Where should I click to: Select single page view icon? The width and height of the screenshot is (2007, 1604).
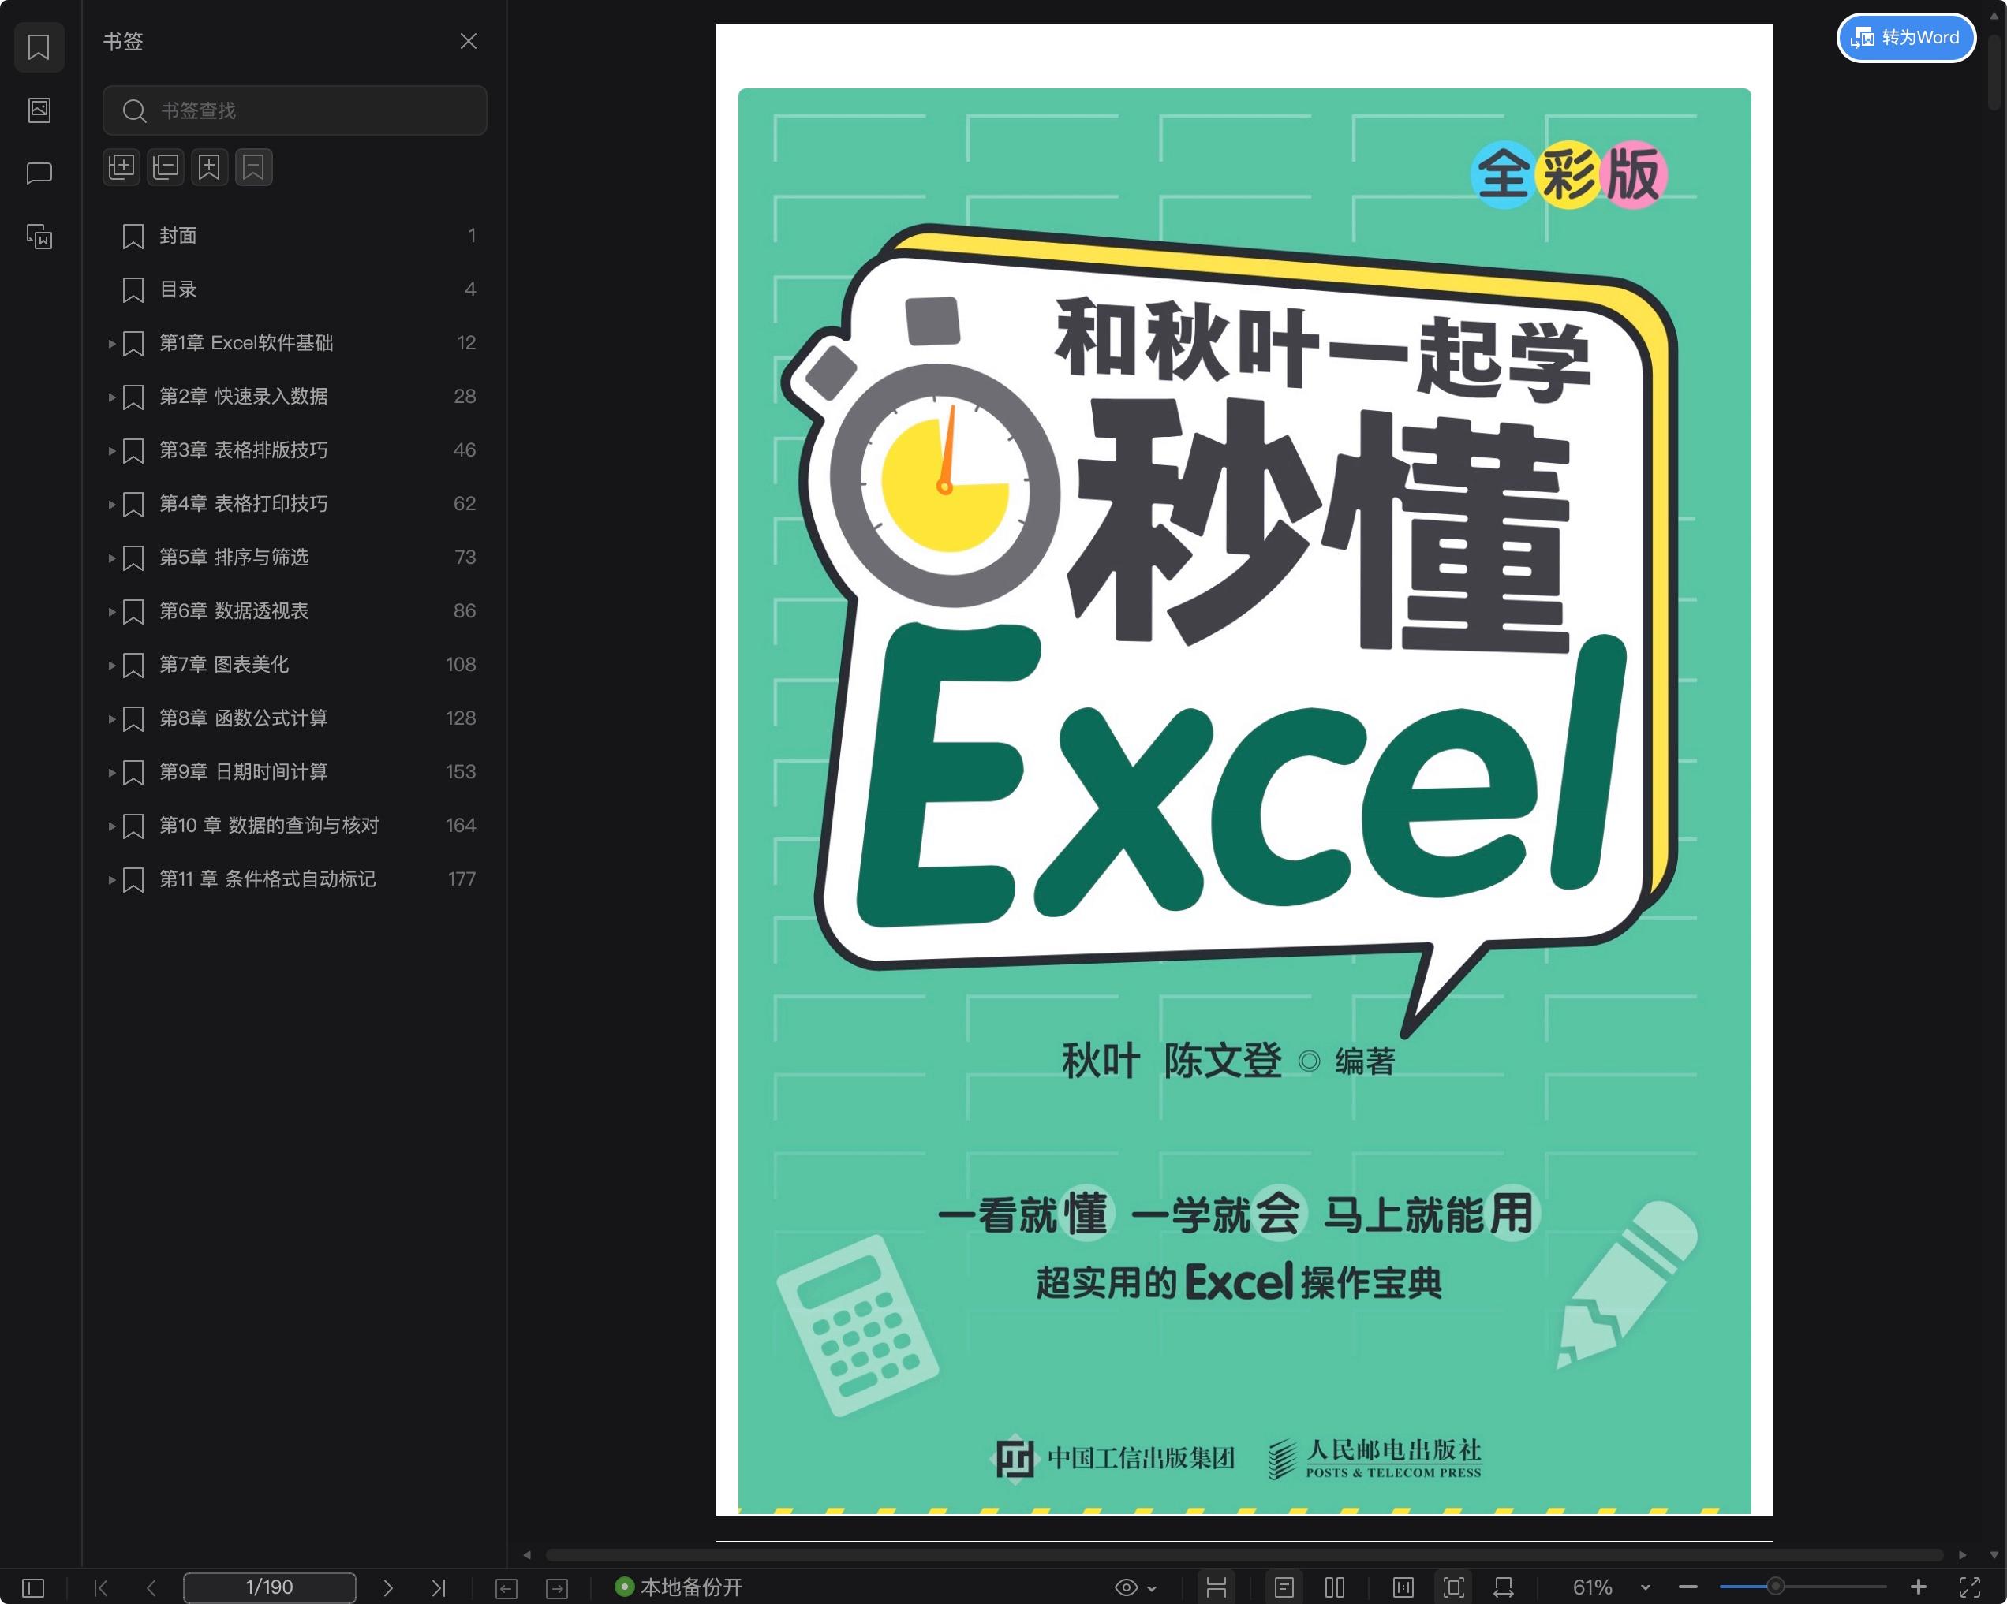pyautogui.click(x=1284, y=1587)
